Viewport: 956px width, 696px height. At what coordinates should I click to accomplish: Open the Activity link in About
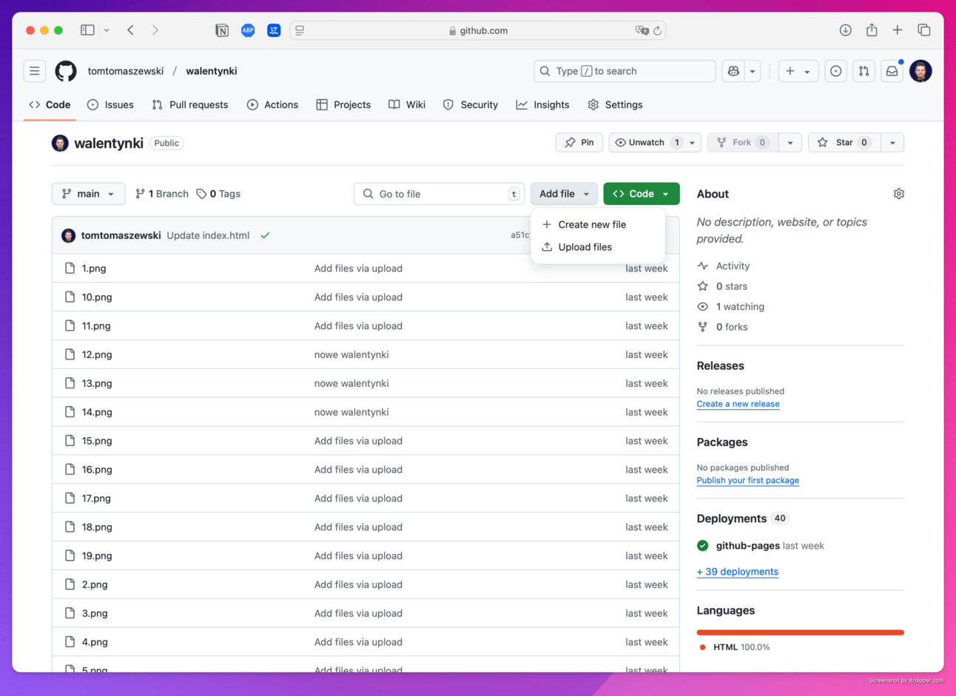tap(724, 266)
